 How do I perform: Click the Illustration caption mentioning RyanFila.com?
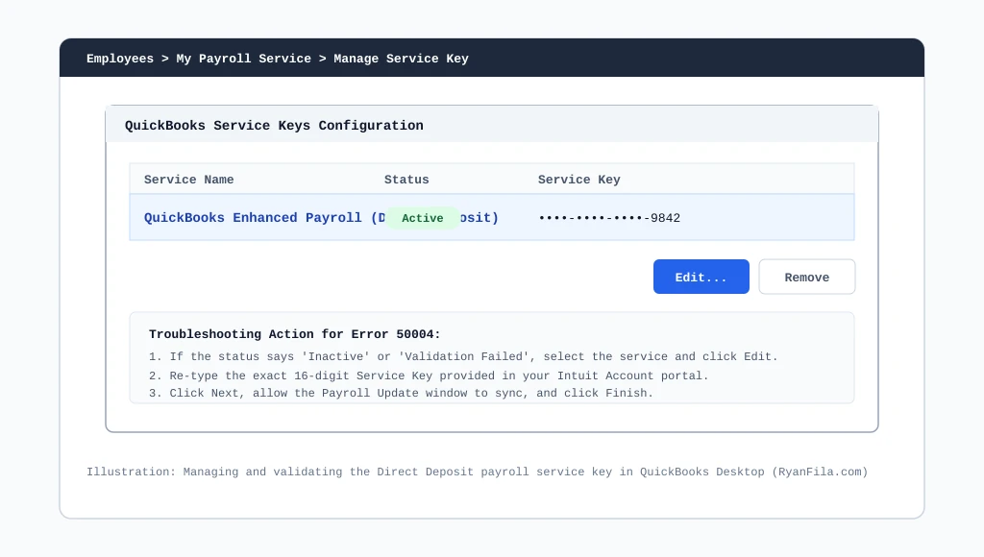pos(477,472)
